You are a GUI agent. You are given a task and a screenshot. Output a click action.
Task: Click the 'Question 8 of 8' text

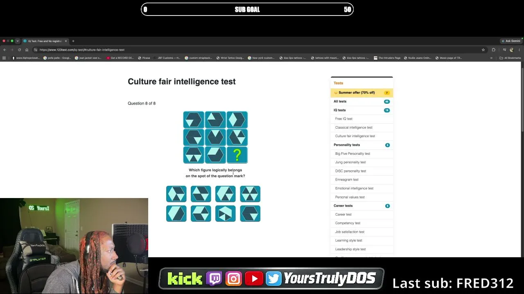point(142,103)
